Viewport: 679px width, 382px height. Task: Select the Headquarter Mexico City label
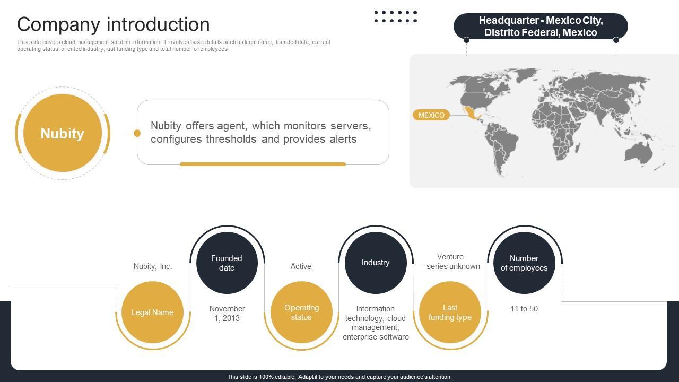[541, 27]
